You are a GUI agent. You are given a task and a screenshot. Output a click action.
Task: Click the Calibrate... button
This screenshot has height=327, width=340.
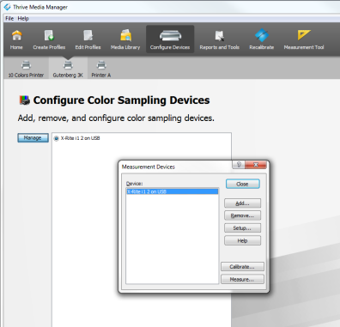tap(242, 267)
